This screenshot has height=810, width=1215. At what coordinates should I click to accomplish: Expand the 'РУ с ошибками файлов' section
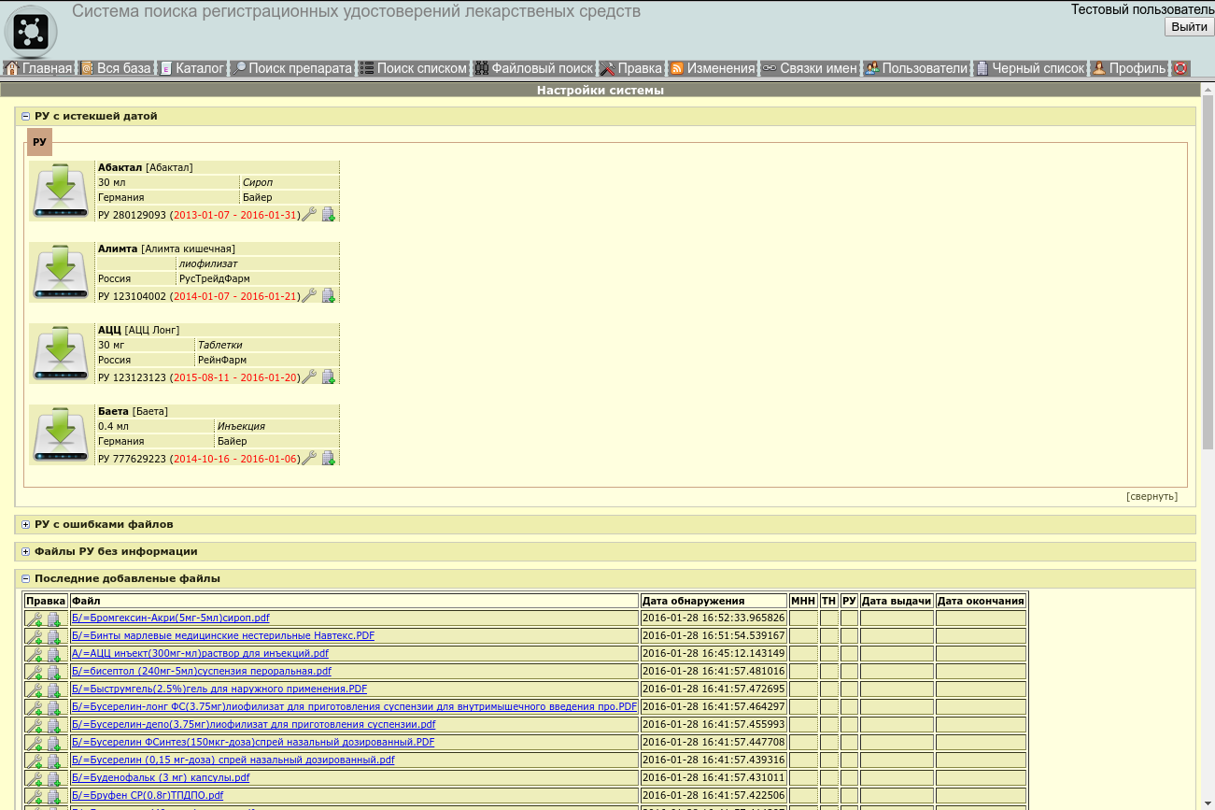[26, 525]
